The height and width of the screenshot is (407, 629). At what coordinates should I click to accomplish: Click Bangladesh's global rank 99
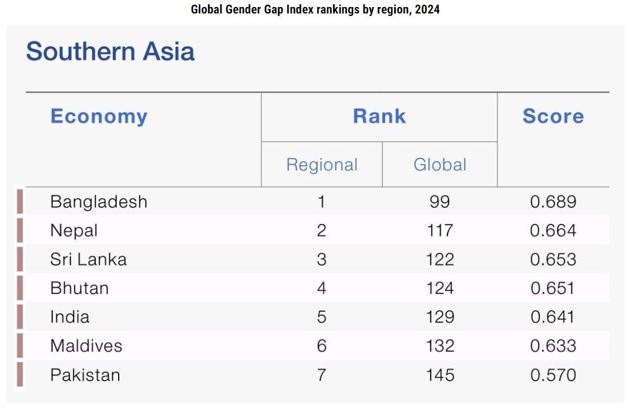[x=440, y=202]
